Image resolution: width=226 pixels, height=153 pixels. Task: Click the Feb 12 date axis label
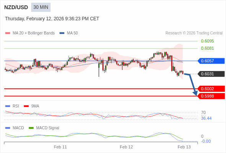(x=126, y=147)
